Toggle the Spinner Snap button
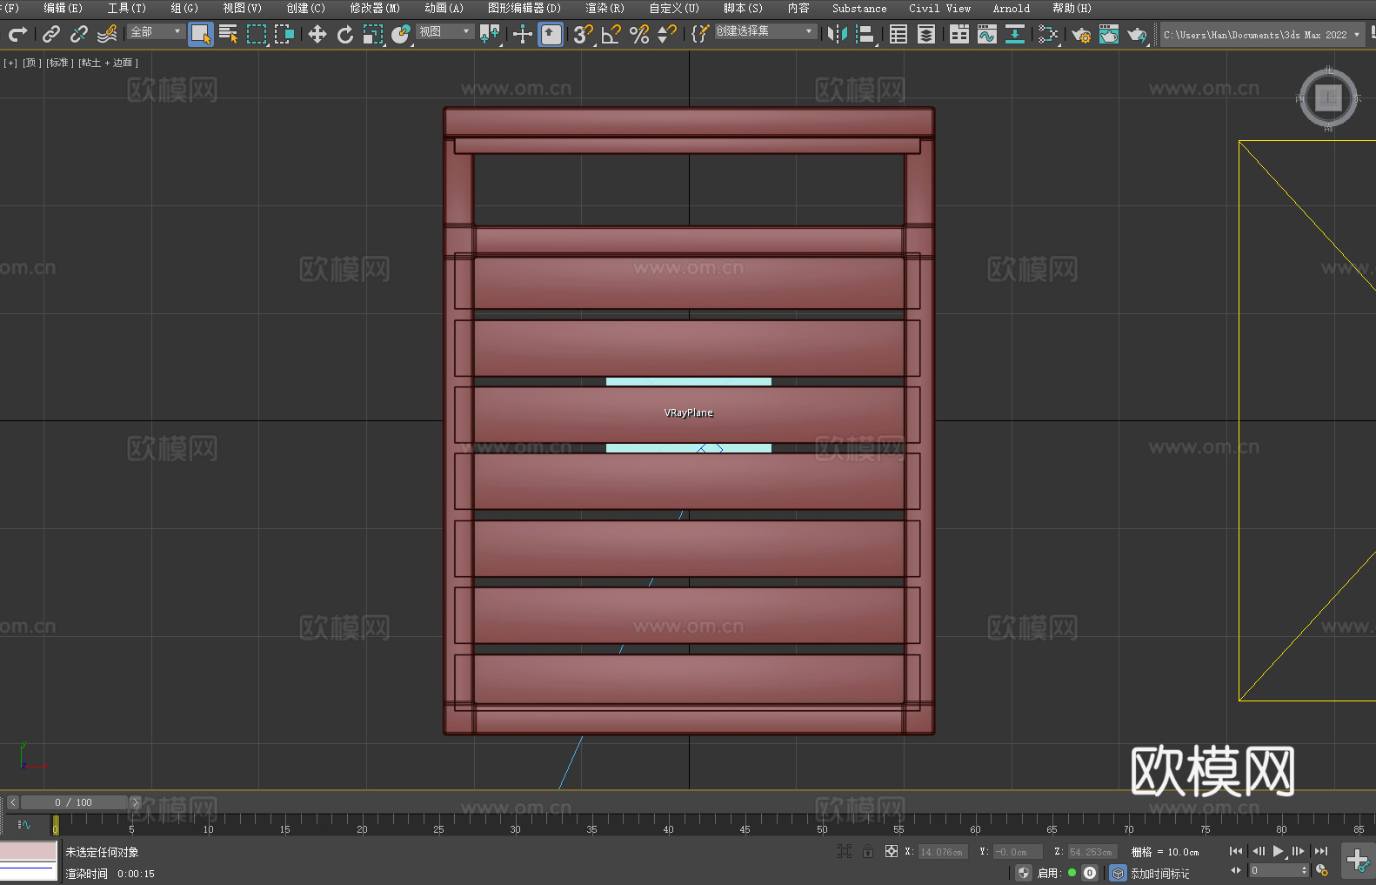Image resolution: width=1376 pixels, height=885 pixels. click(667, 34)
